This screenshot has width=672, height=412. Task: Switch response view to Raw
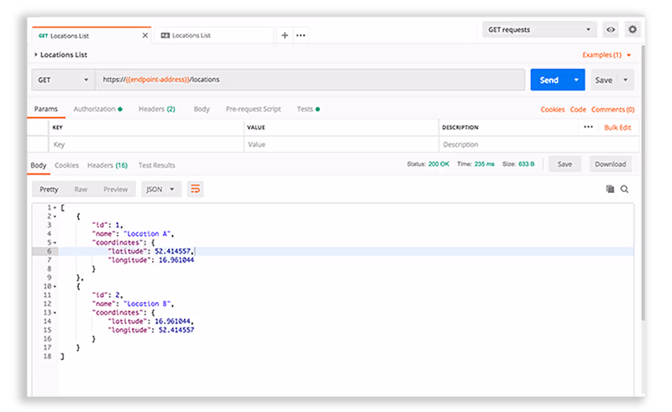(81, 189)
